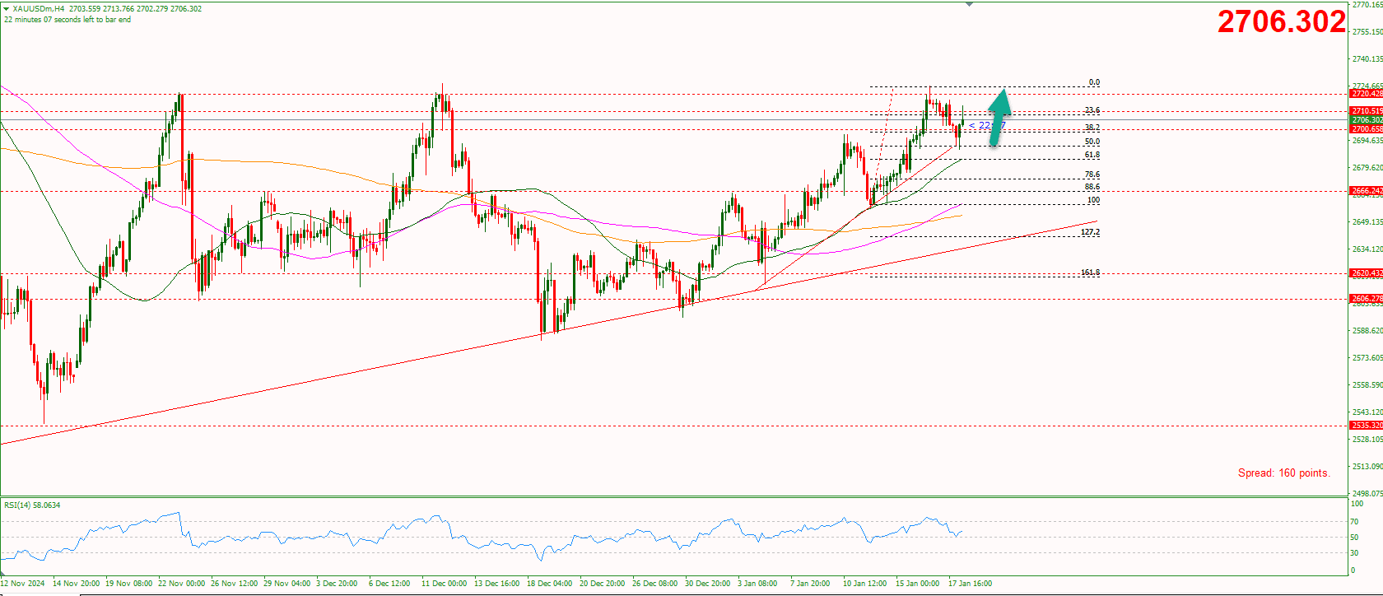1383x596 pixels.
Task: Select the 2710.519 red price tag
Action: click(1367, 111)
